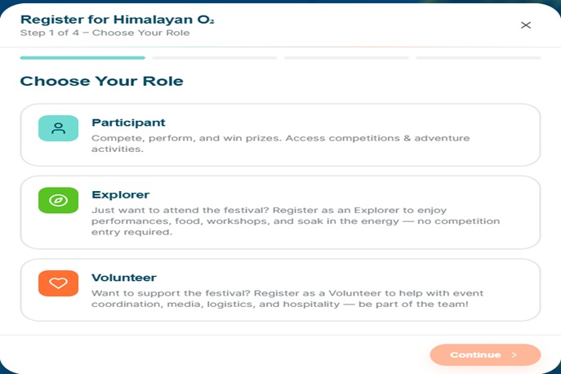The height and width of the screenshot is (374, 561).
Task: Click the teal Participant person icon
Action: point(58,128)
